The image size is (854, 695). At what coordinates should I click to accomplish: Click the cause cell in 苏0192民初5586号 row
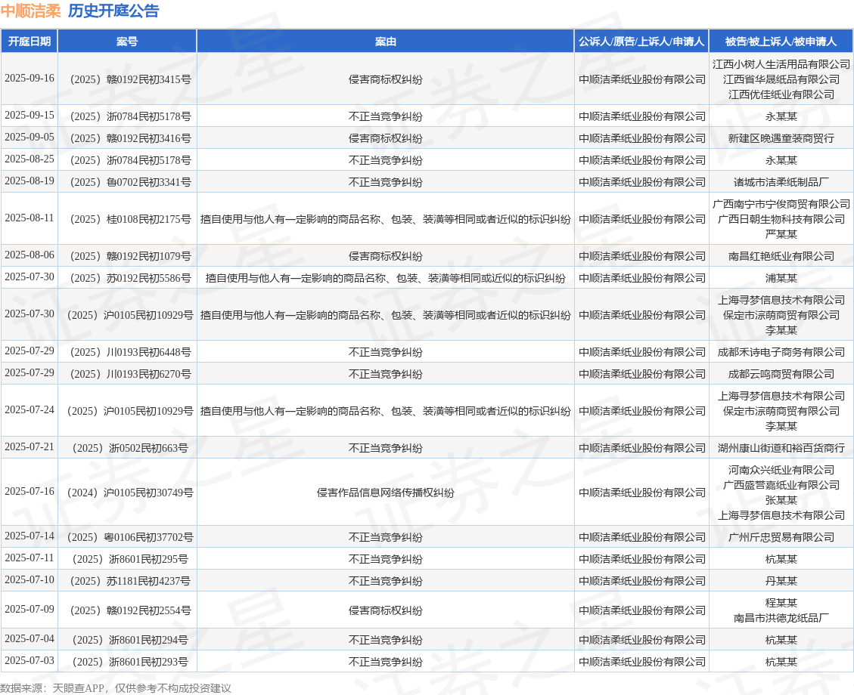(386, 278)
